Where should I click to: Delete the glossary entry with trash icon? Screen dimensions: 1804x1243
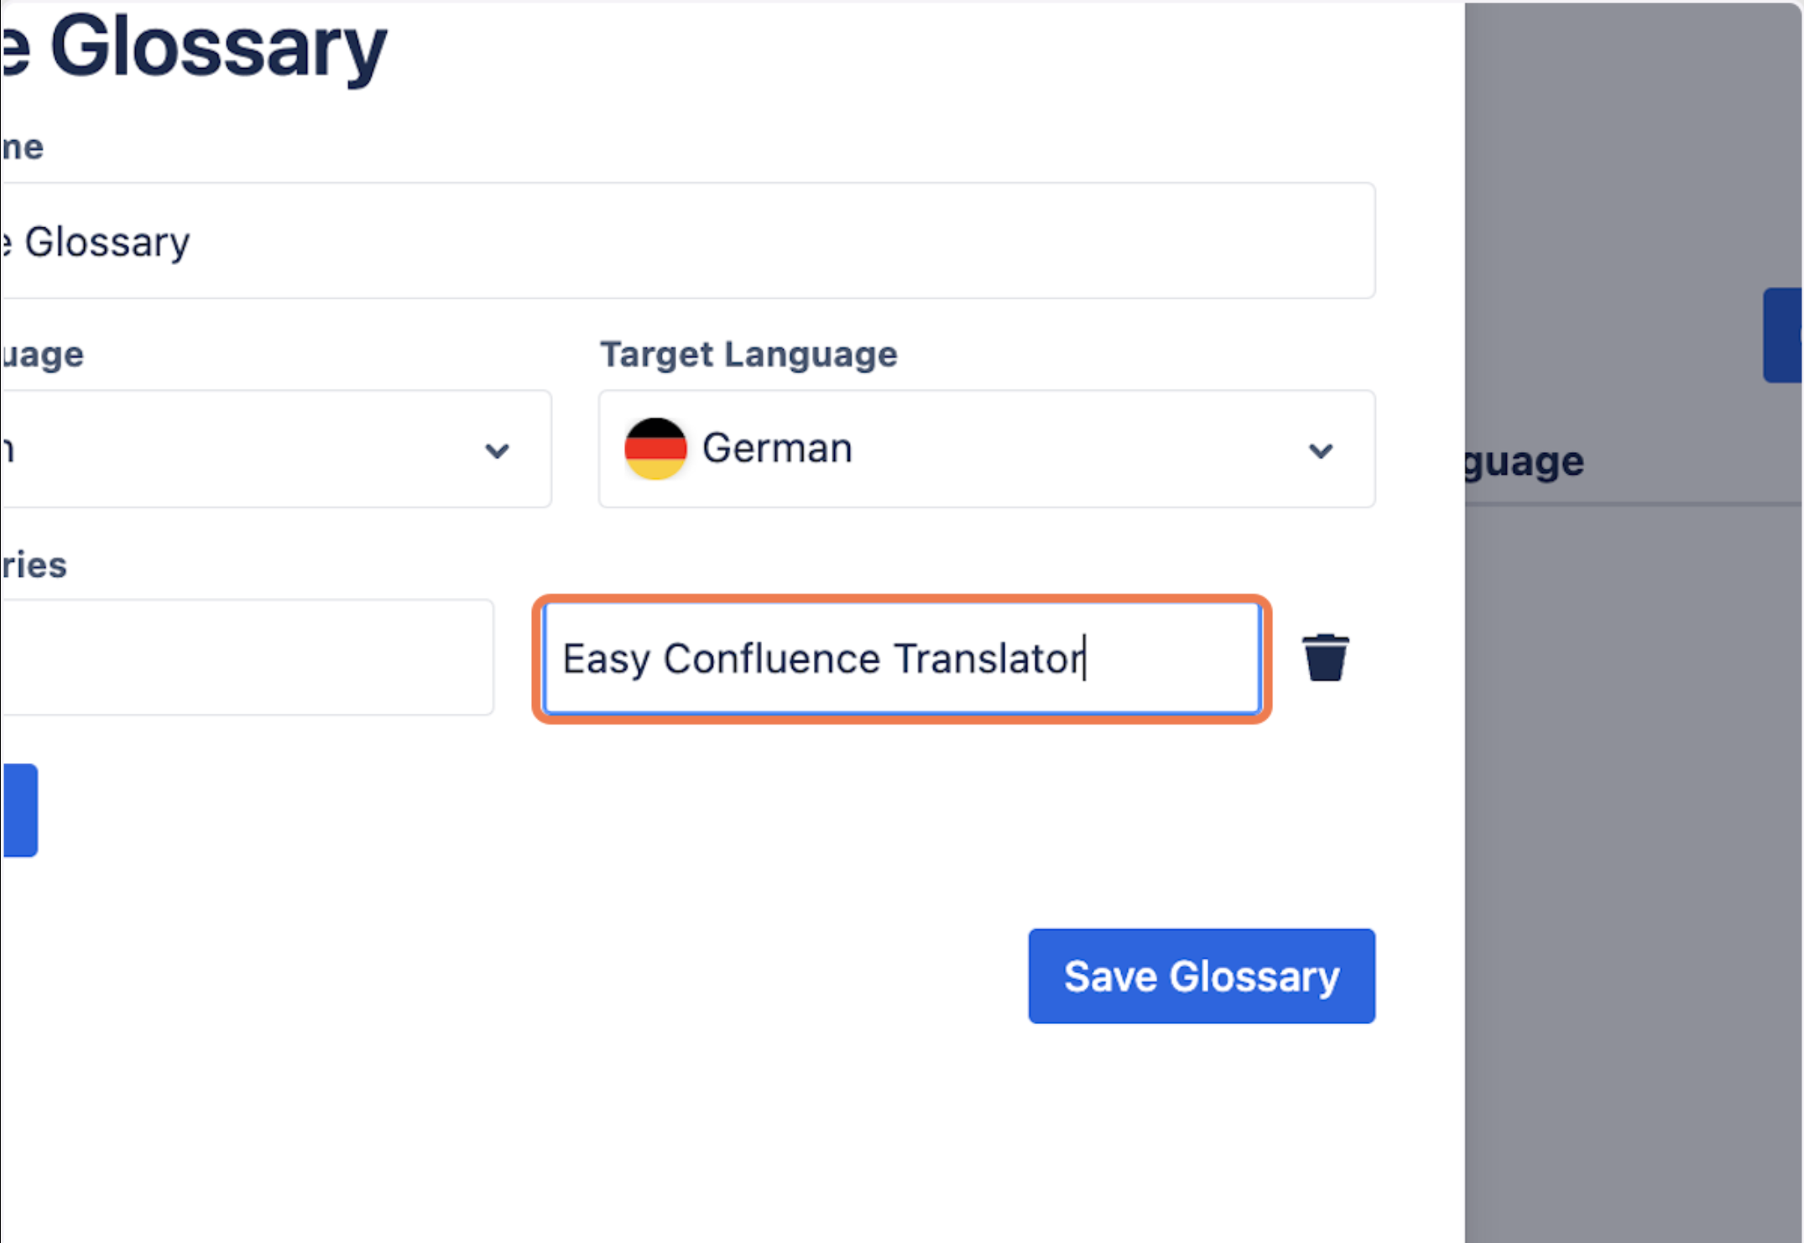pos(1325,658)
